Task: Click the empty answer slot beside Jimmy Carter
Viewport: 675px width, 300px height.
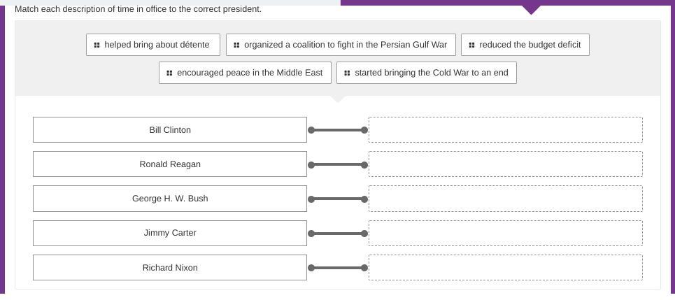Action: [x=505, y=233]
